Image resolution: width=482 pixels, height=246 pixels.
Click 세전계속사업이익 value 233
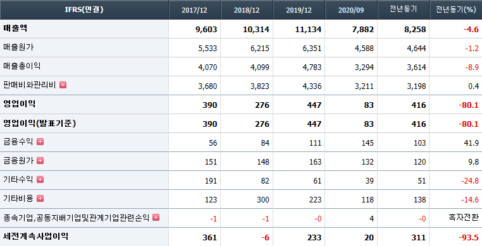pos(314,238)
